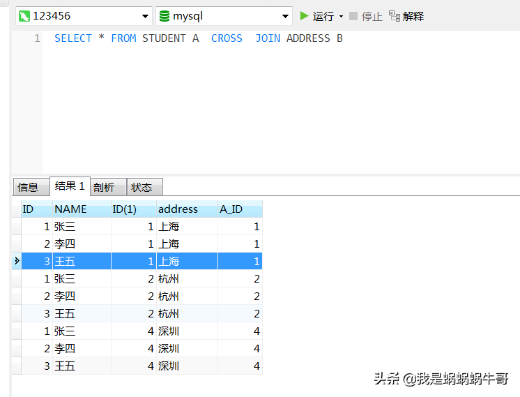Click the Explain query button
This screenshot has height=397, width=520.
click(x=406, y=16)
